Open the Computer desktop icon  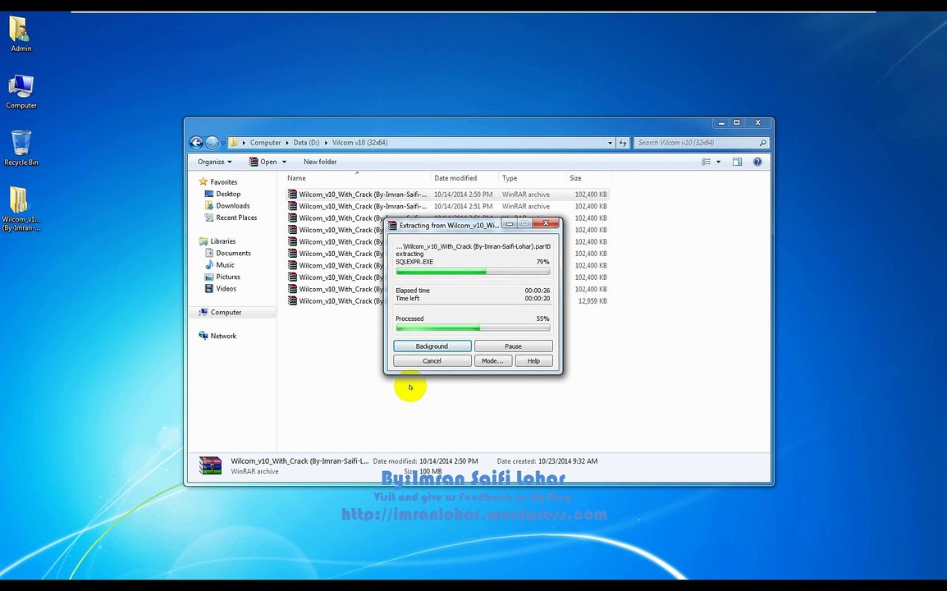click(21, 91)
